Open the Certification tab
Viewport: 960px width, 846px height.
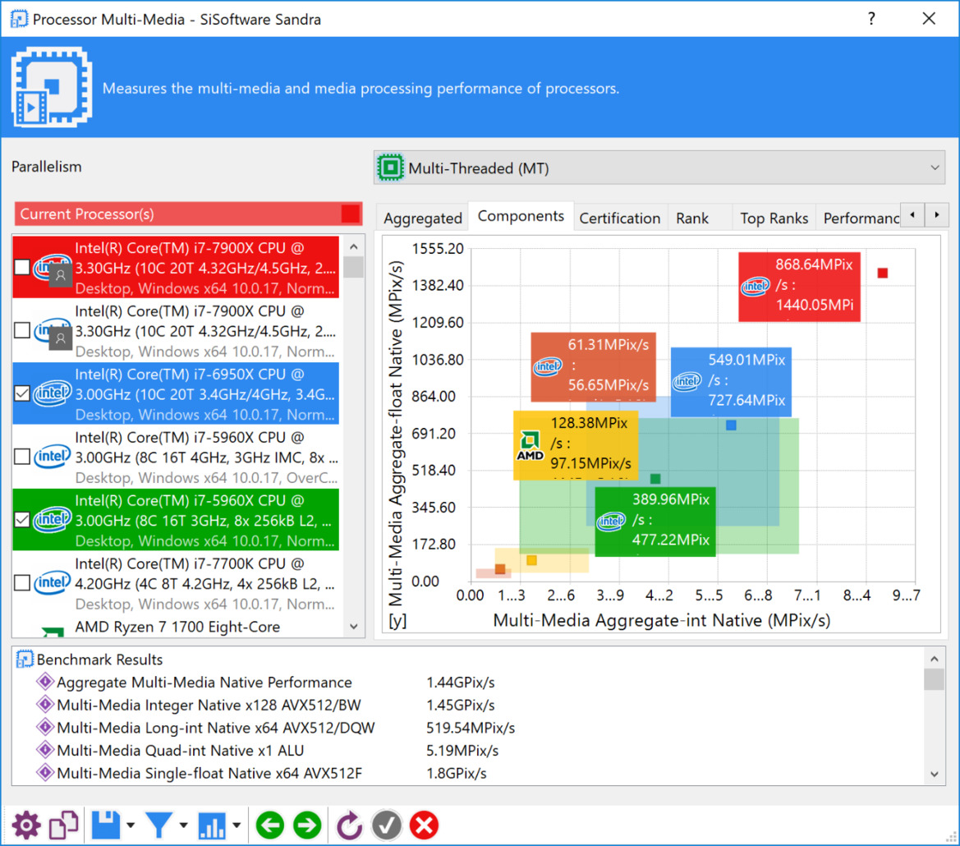pos(619,218)
